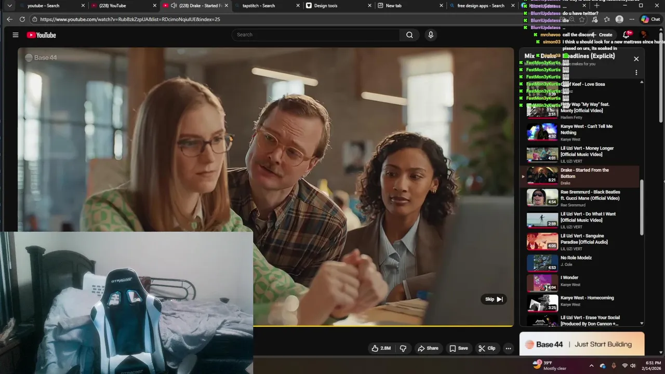
Task: Switch to the 'Design tools' tab
Action: (x=339, y=6)
